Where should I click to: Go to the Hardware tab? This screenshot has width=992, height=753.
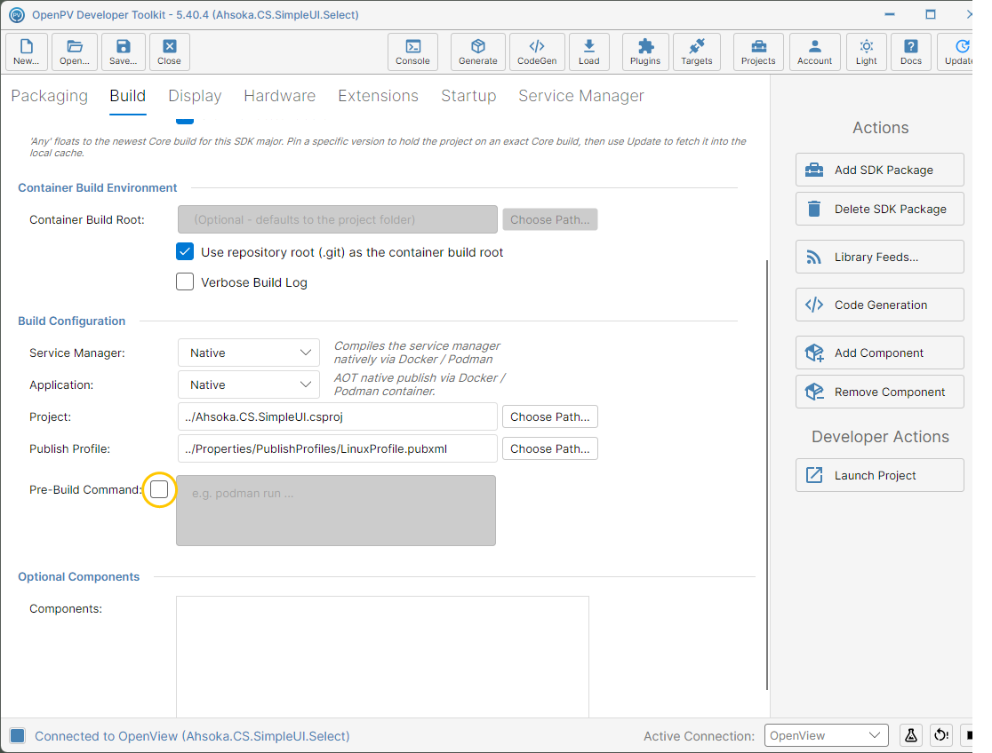[280, 96]
